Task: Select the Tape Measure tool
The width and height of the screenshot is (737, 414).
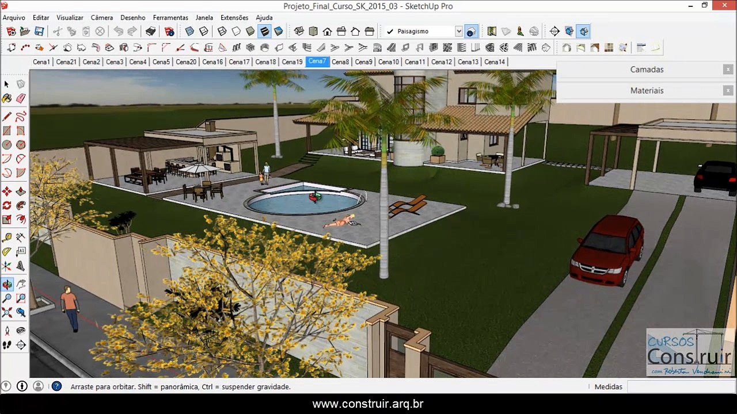Action: click(7, 237)
